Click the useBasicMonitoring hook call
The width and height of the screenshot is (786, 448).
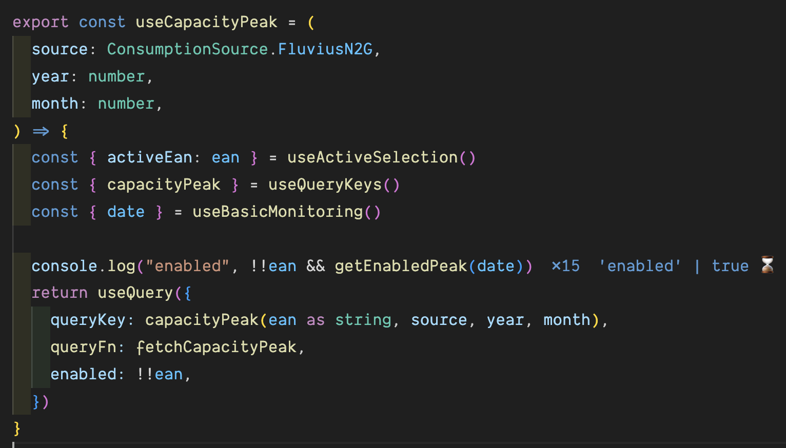(278, 212)
